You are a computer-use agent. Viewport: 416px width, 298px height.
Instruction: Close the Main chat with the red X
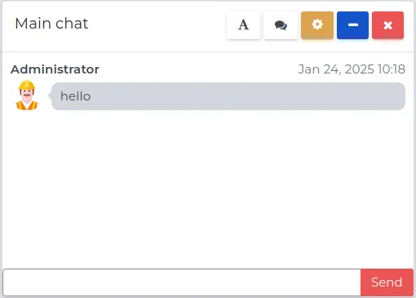click(388, 25)
